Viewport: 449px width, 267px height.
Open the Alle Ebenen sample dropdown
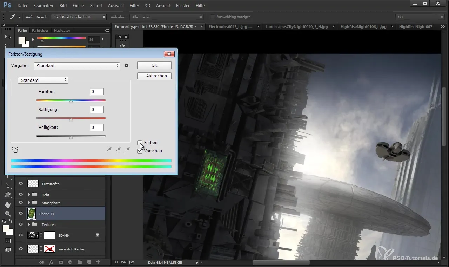(166, 17)
